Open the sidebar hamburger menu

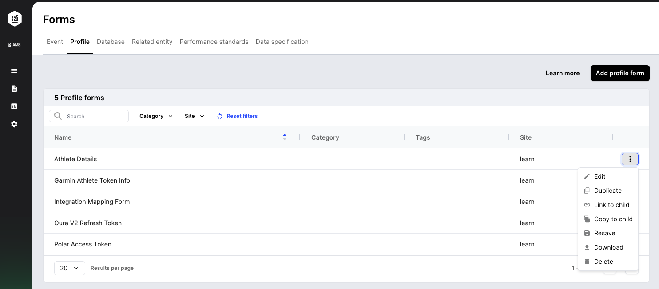point(14,71)
